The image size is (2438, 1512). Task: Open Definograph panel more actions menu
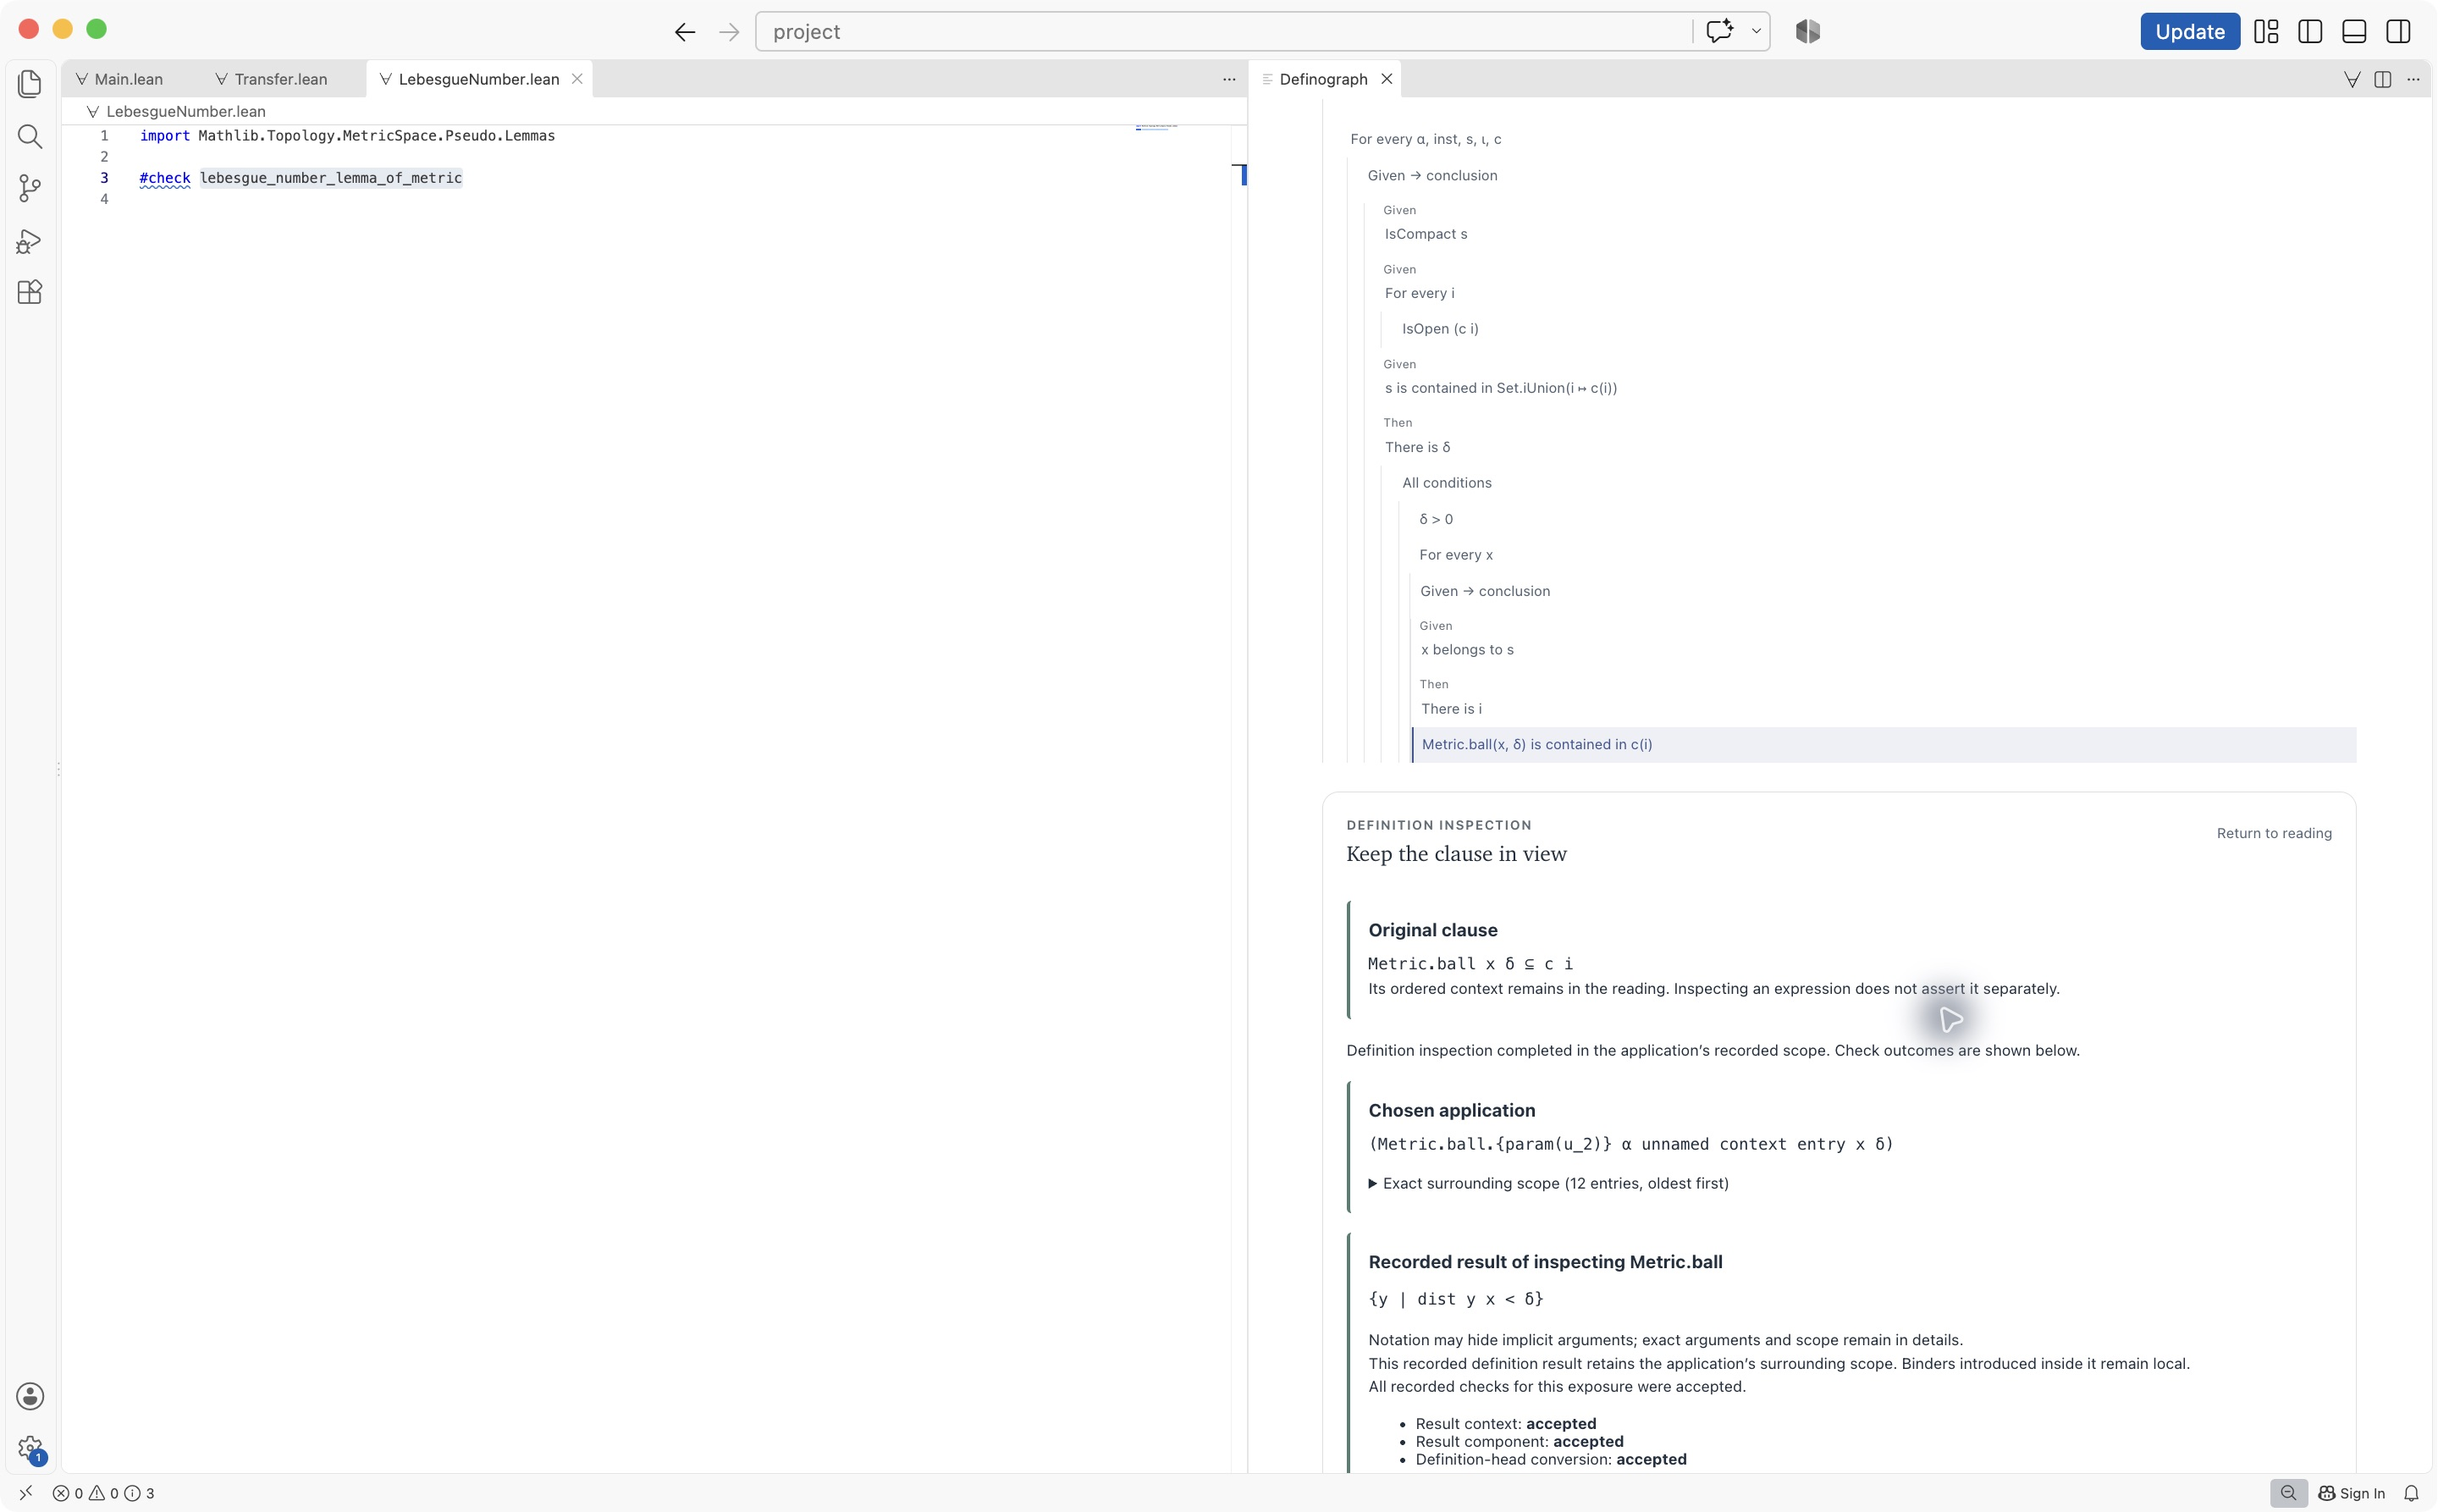(2414, 79)
